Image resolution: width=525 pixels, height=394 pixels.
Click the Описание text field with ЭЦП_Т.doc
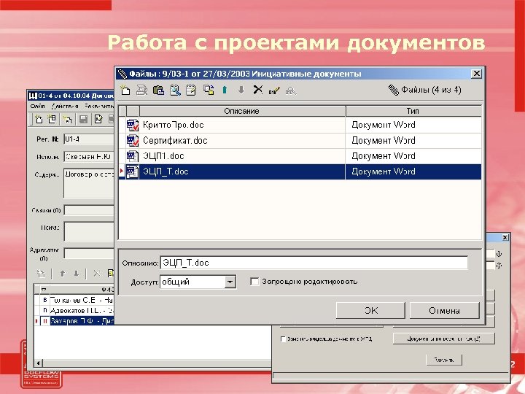(314, 263)
